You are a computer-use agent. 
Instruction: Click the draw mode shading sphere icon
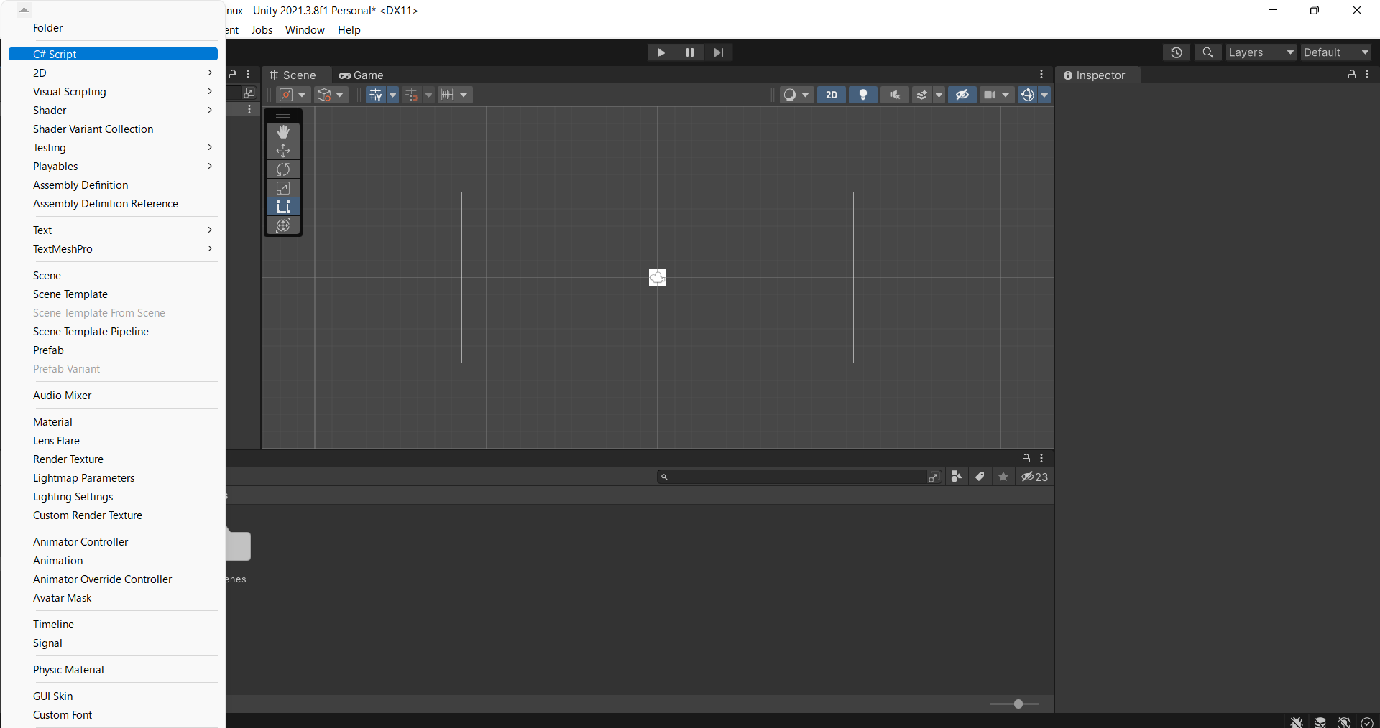point(790,95)
